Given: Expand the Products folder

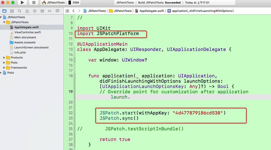Looking at the screenshot, I should pos(4,57).
